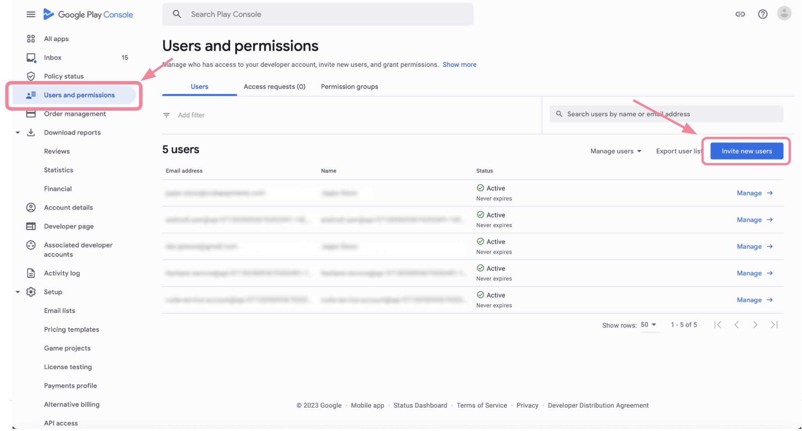Click the Download reports download icon
Viewport: 802px width, 431px height.
click(x=31, y=132)
